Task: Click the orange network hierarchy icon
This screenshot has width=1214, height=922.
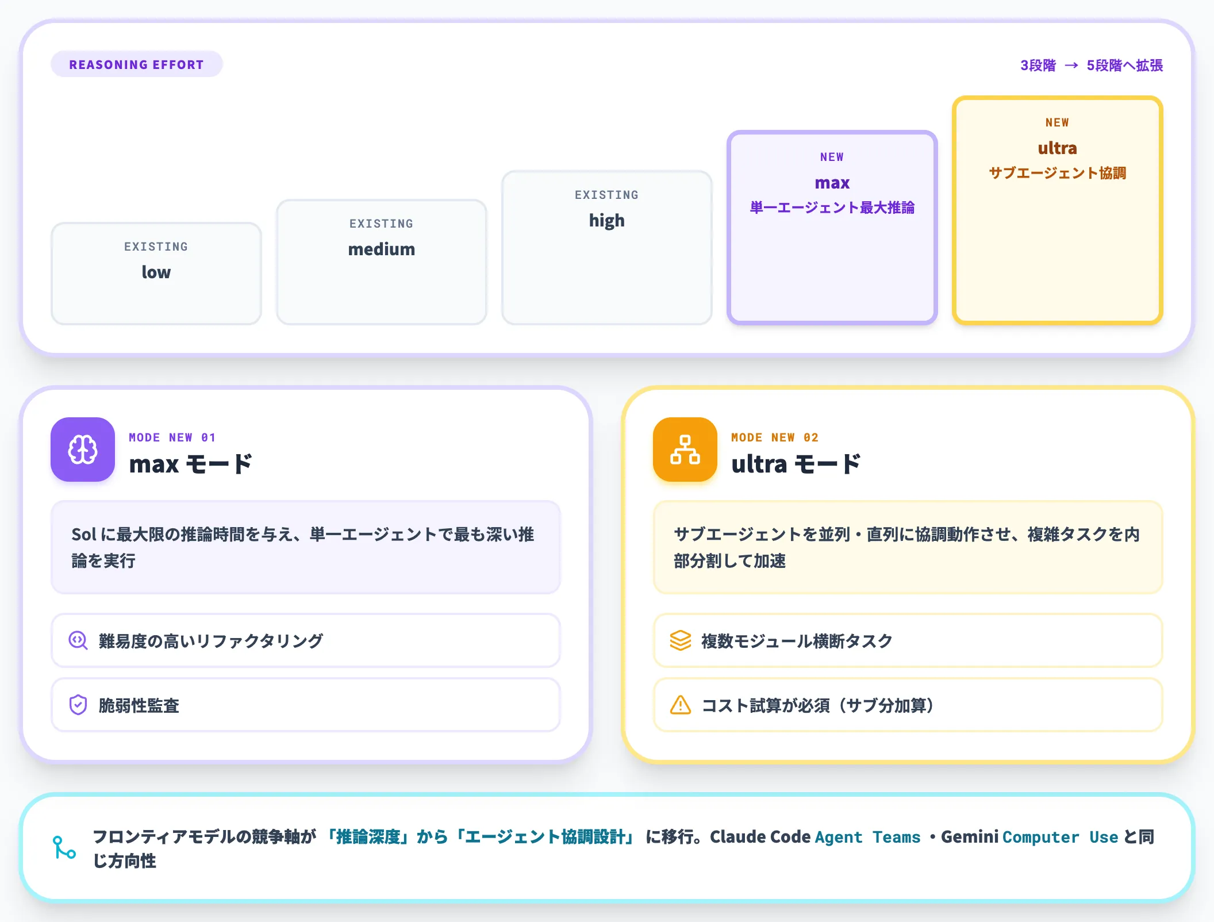Action: coord(685,450)
